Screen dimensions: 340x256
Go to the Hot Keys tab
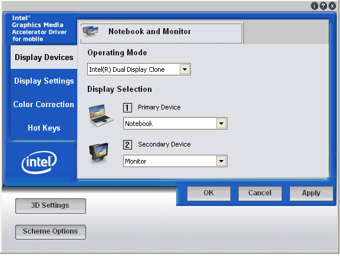click(x=44, y=128)
